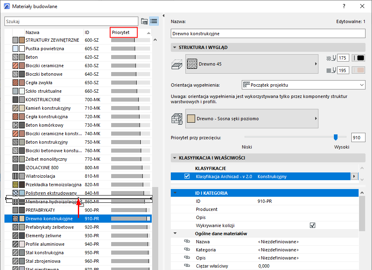Click the fill background pen icon
372x270 pixels.
click(x=331, y=70)
